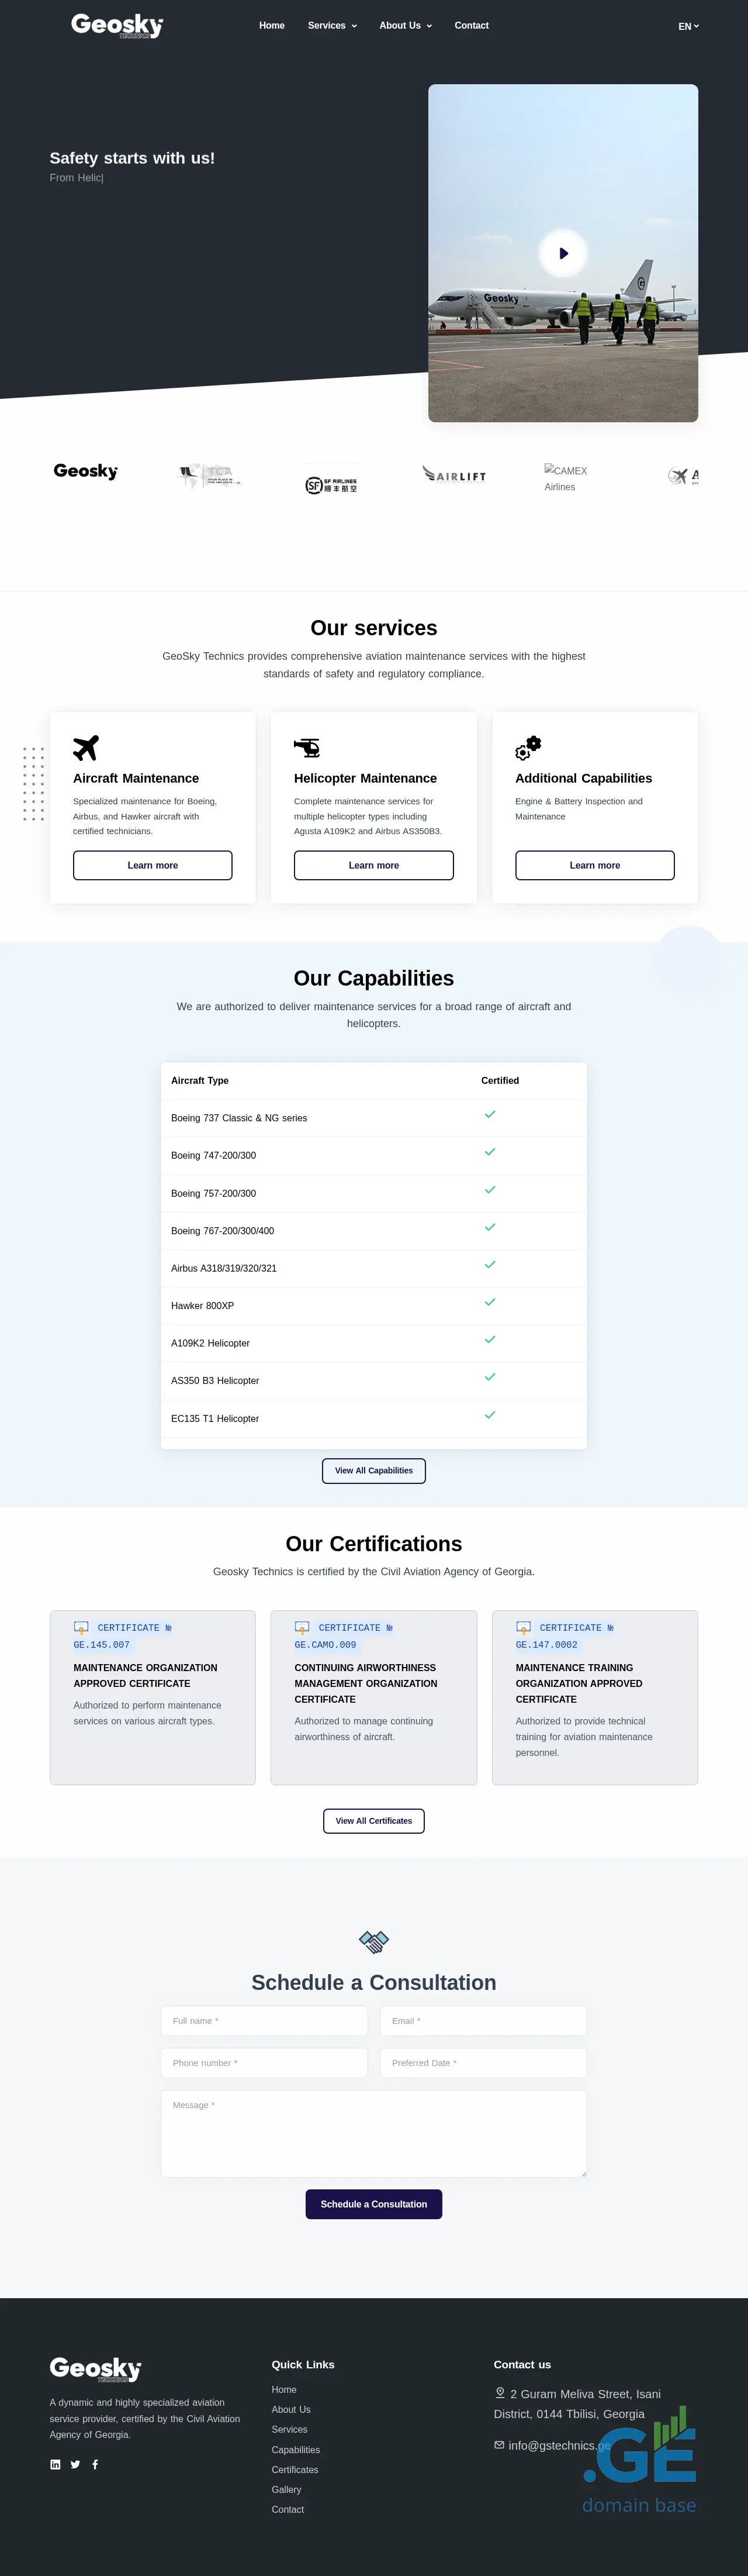Viewport: 748px width, 2576px height.
Task: Play the hero video
Action: (563, 253)
